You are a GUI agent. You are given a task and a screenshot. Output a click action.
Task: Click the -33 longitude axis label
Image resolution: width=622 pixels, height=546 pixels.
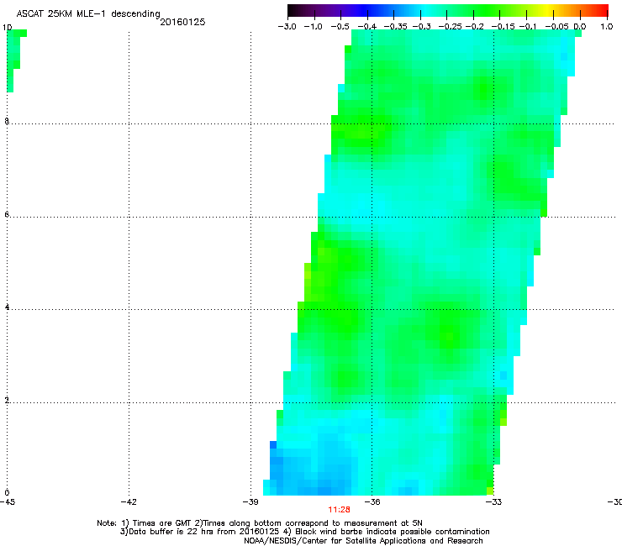coord(493,502)
